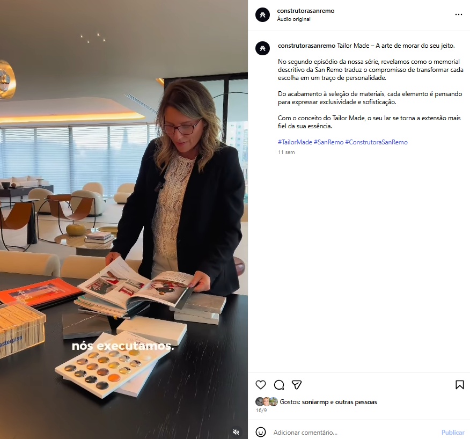Open construtorasanremo username in header

point(306,11)
